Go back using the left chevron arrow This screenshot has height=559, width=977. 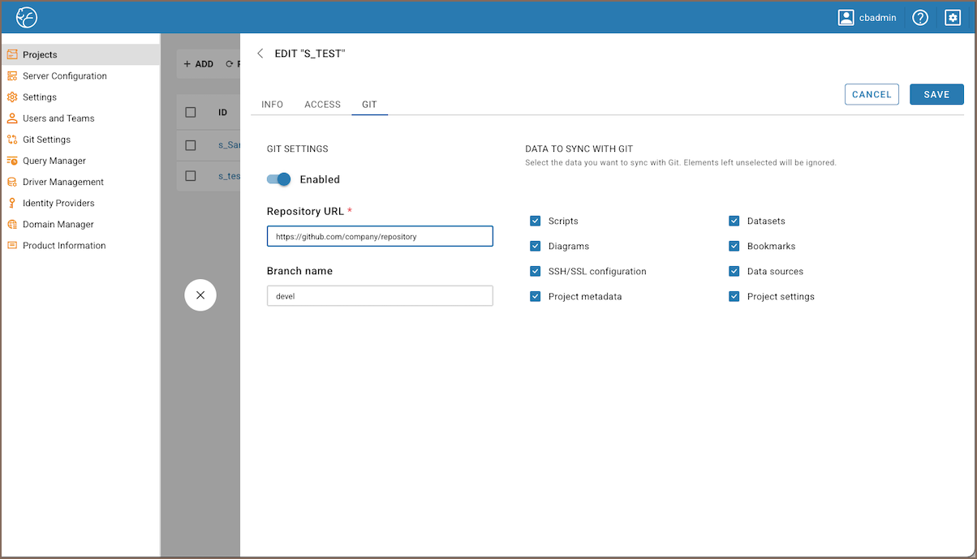coord(260,54)
